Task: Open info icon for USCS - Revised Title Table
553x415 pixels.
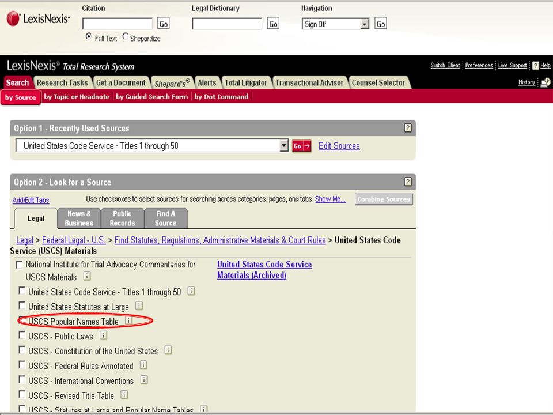Action: pos(124,394)
